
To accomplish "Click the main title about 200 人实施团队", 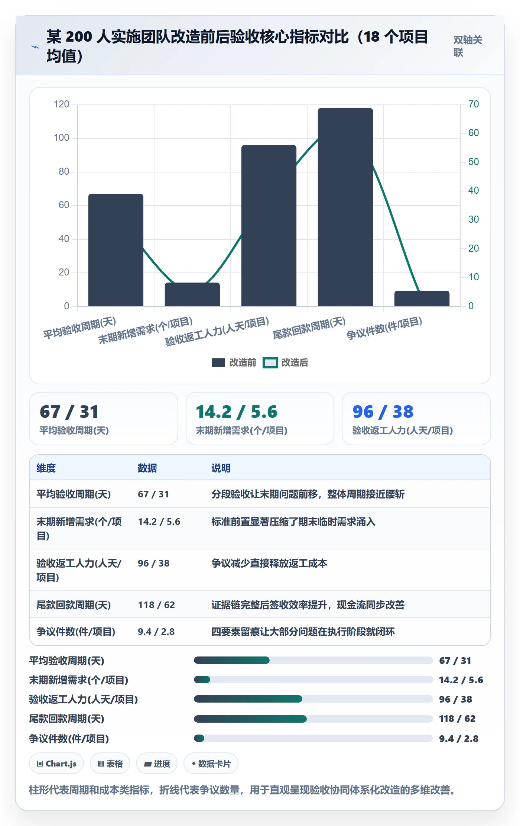I will (x=238, y=46).
